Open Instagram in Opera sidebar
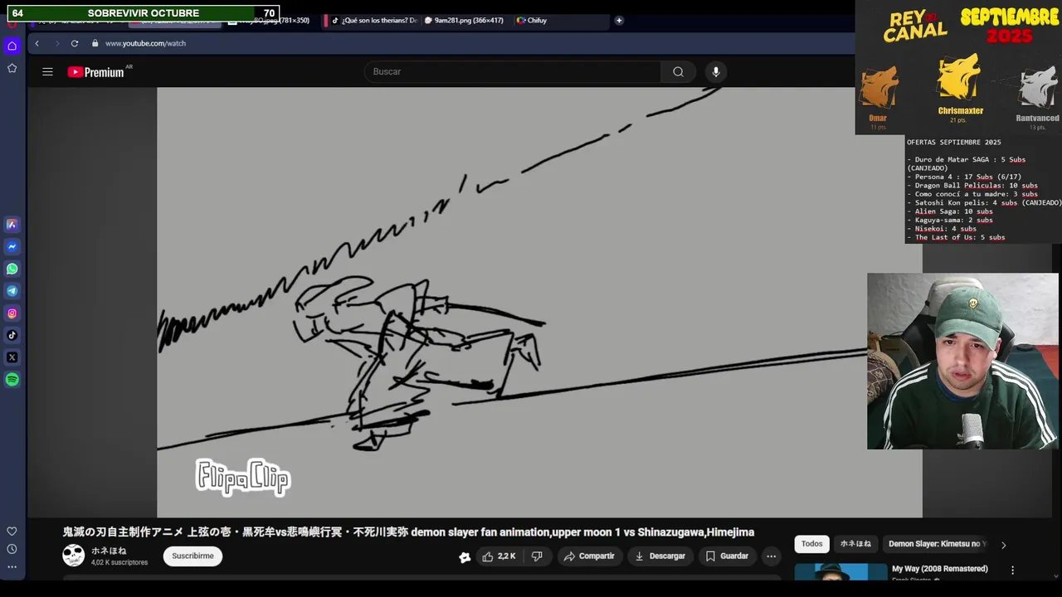Viewport: 1062px width, 597px height. tap(12, 313)
